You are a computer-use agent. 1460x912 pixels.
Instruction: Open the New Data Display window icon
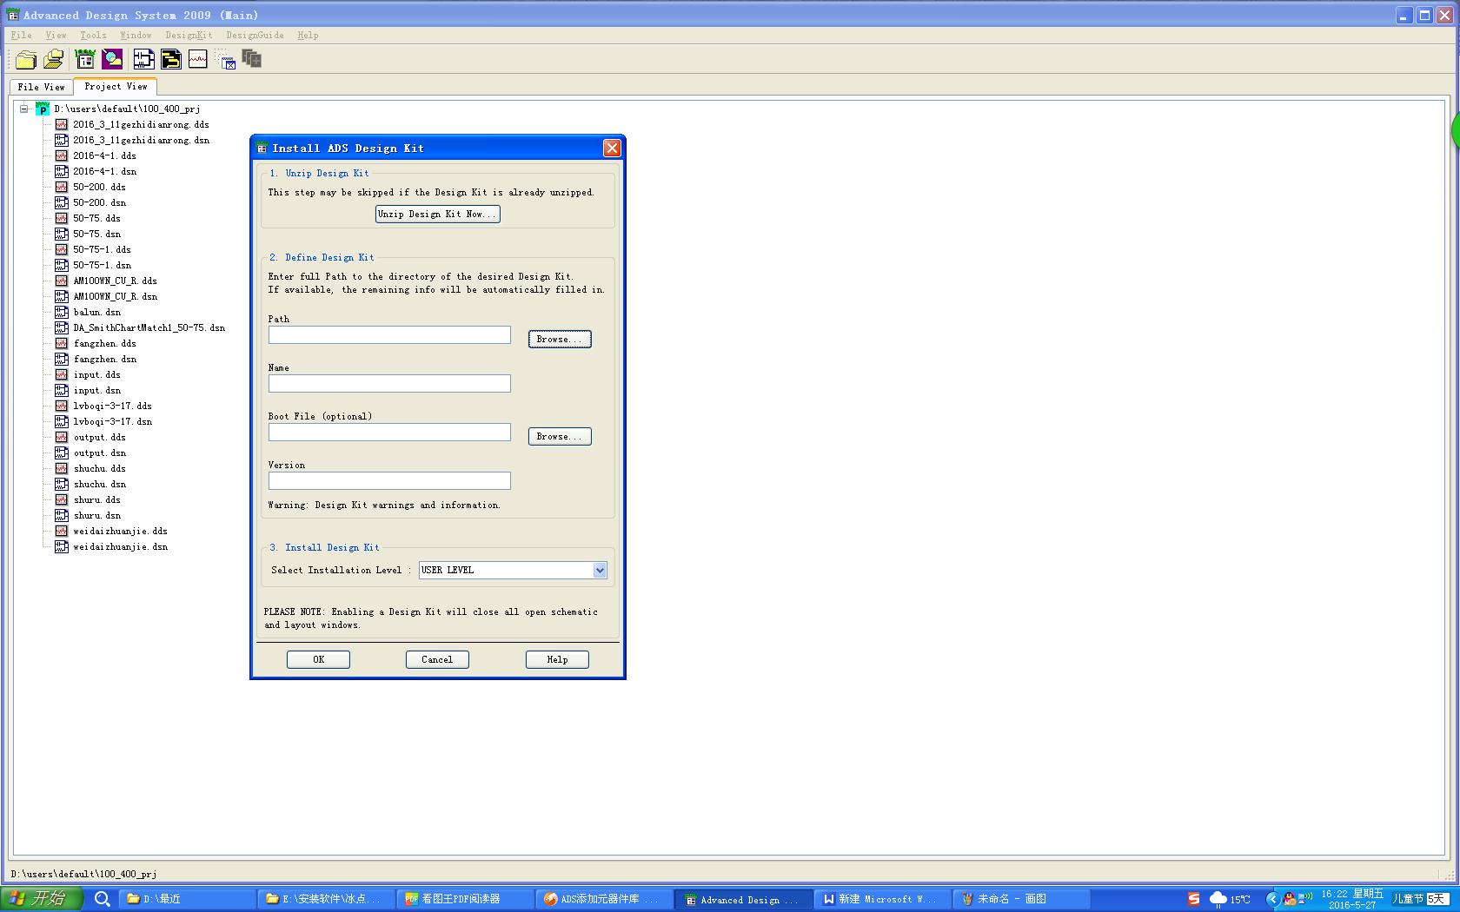198,59
